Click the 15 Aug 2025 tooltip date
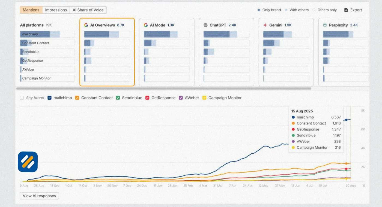 tap(302, 111)
